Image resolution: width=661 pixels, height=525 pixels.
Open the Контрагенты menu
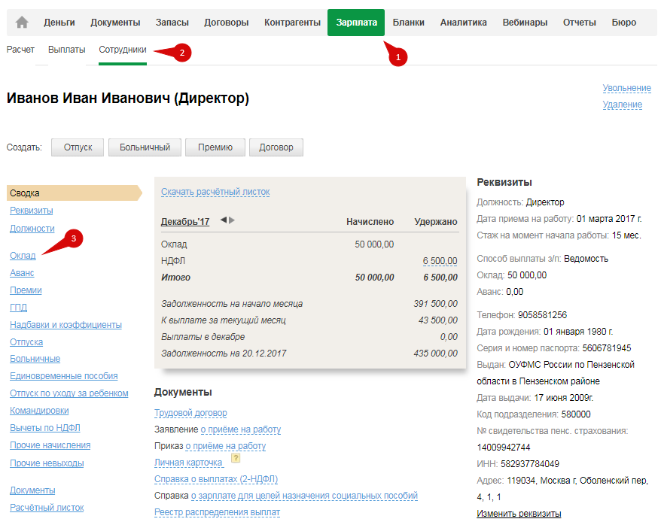point(292,23)
